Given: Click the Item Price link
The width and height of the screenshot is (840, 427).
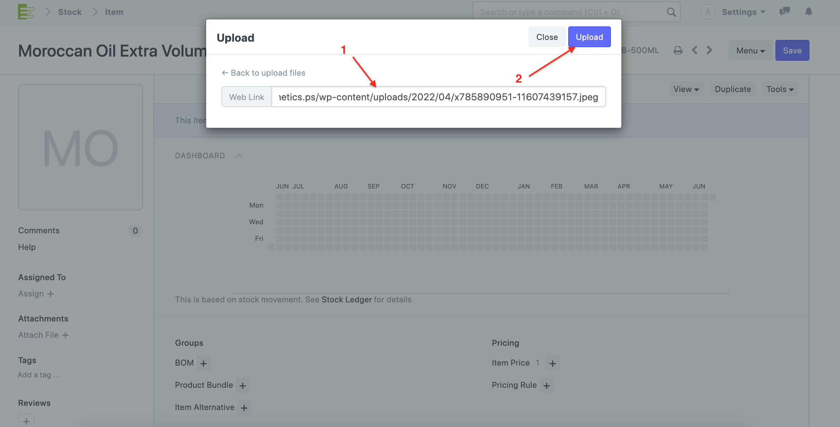Looking at the screenshot, I should coord(511,363).
